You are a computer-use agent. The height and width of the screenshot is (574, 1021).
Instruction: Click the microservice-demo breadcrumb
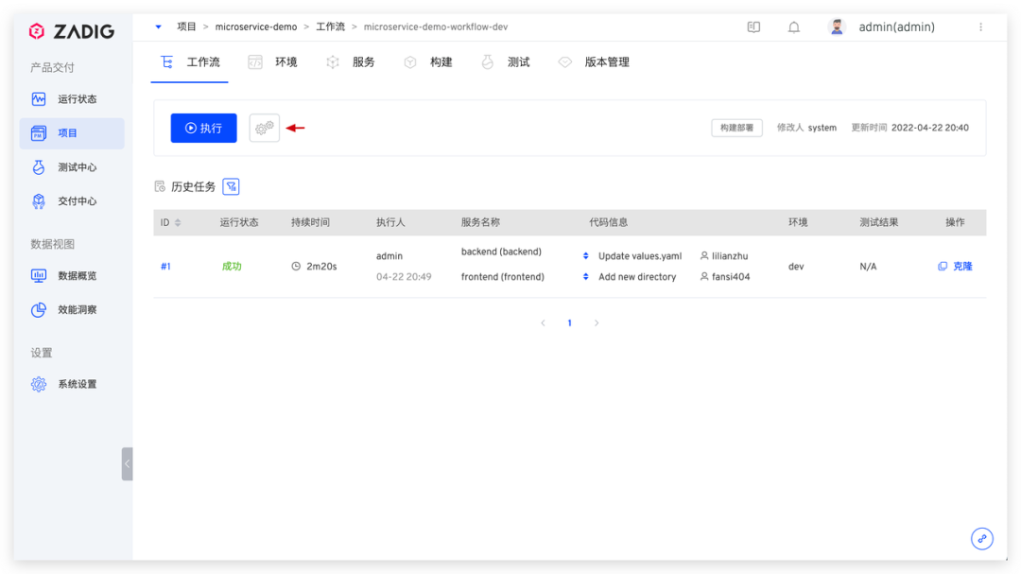coord(256,26)
